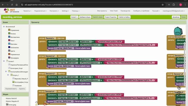188x106 pixels.
Task: Open the Цвета blocks drawer
Action: [x=13, y=51]
